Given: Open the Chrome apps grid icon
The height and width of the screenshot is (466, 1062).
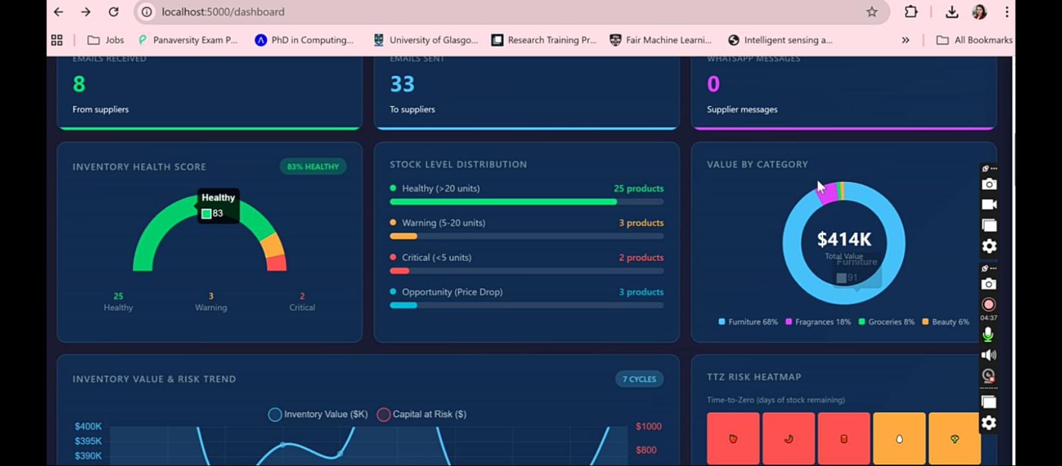Looking at the screenshot, I should (x=57, y=40).
